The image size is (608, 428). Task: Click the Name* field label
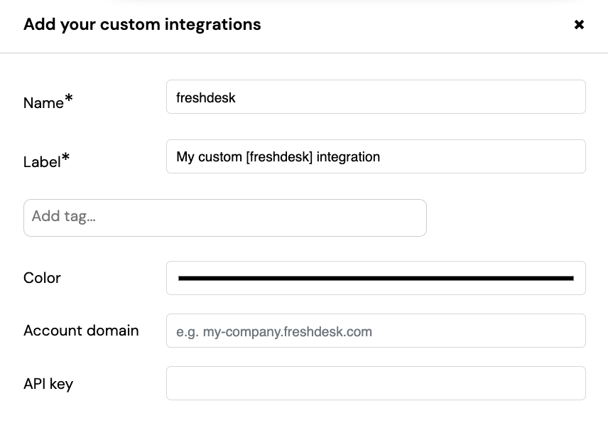coord(48,102)
